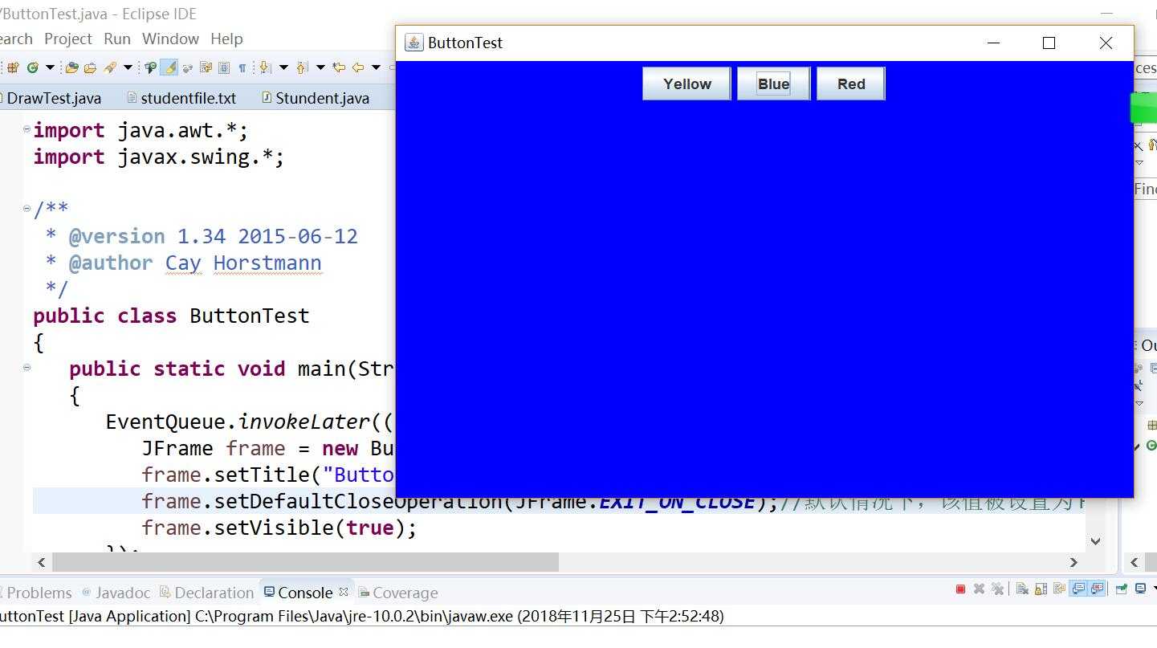This screenshot has height=648, width=1157.
Task: Open the Declaration view tab
Action: click(x=207, y=593)
